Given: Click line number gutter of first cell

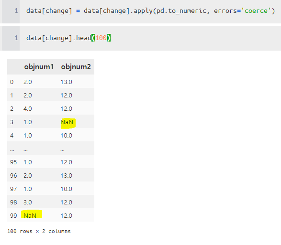Looking at the screenshot, I should pos(11,11).
